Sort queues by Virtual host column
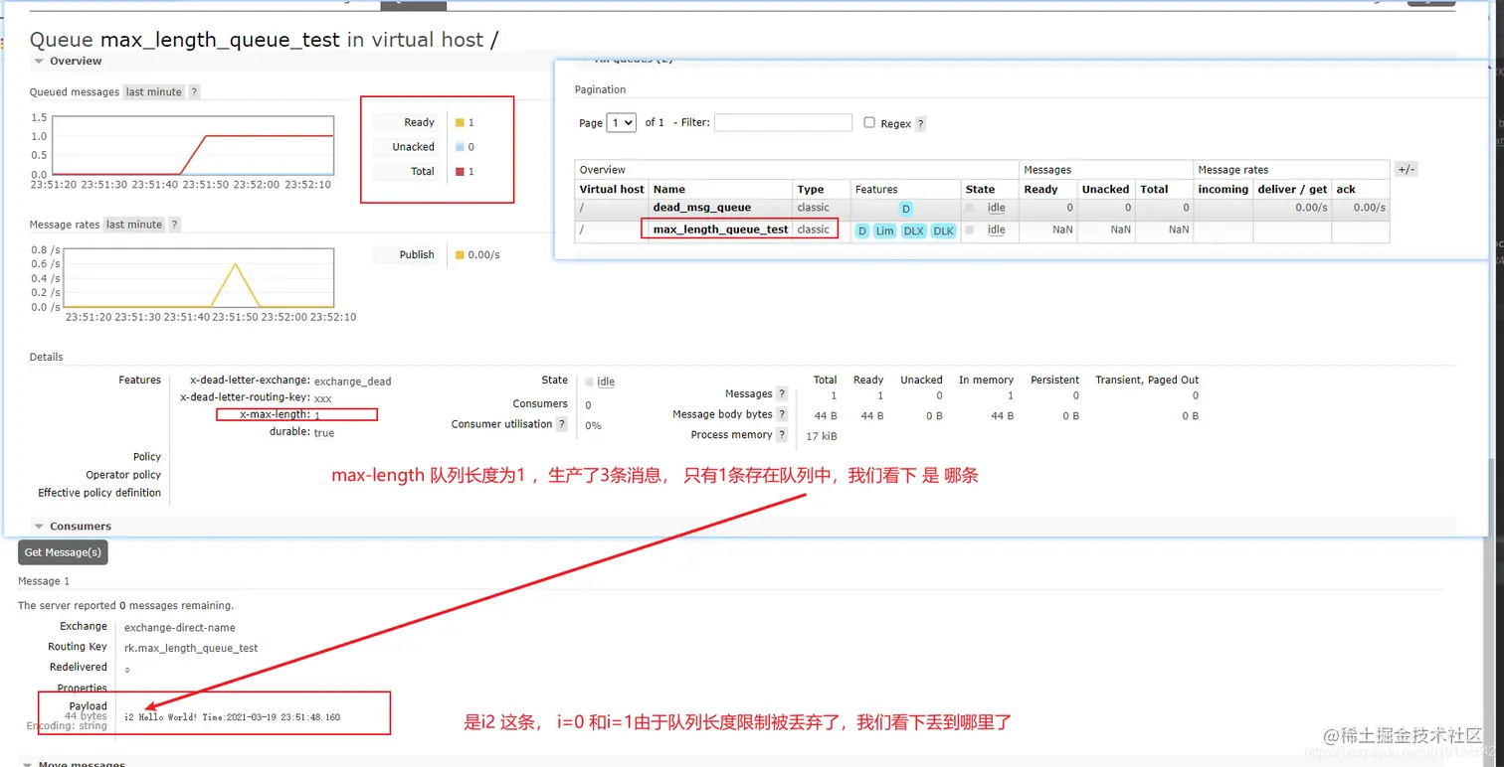This screenshot has height=767, width=1504. (612, 189)
